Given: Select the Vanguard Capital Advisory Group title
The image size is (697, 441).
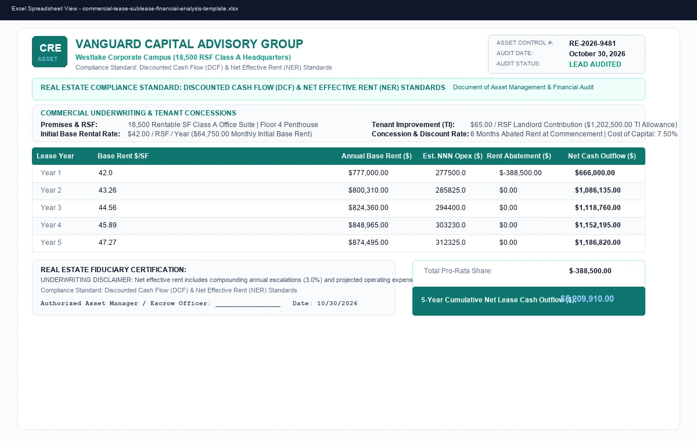Looking at the screenshot, I should pos(189,44).
